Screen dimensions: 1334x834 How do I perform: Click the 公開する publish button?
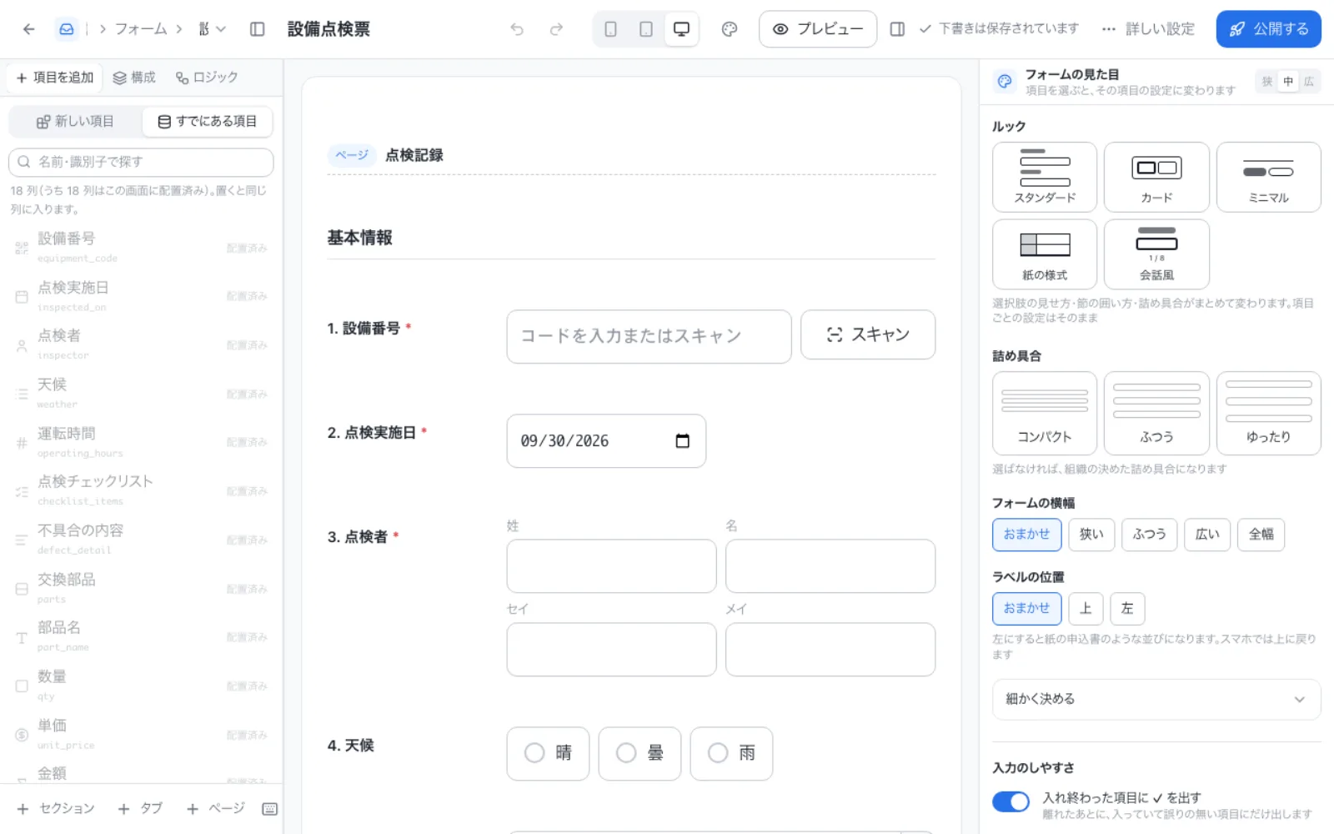1268,29
